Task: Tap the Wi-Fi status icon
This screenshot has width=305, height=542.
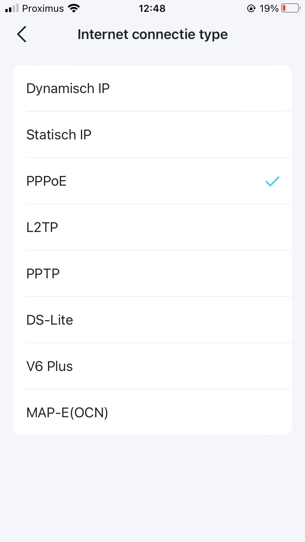Action: (x=74, y=9)
